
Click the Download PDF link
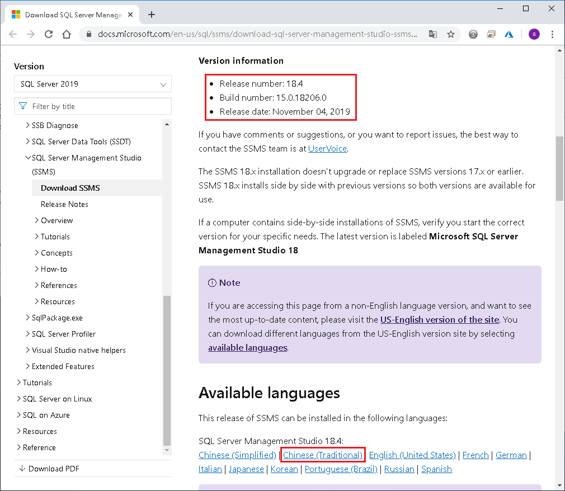click(x=54, y=469)
